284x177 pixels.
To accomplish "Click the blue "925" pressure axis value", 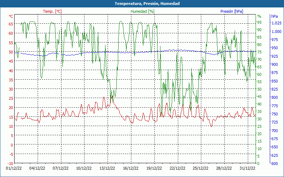I will coord(275,56).
